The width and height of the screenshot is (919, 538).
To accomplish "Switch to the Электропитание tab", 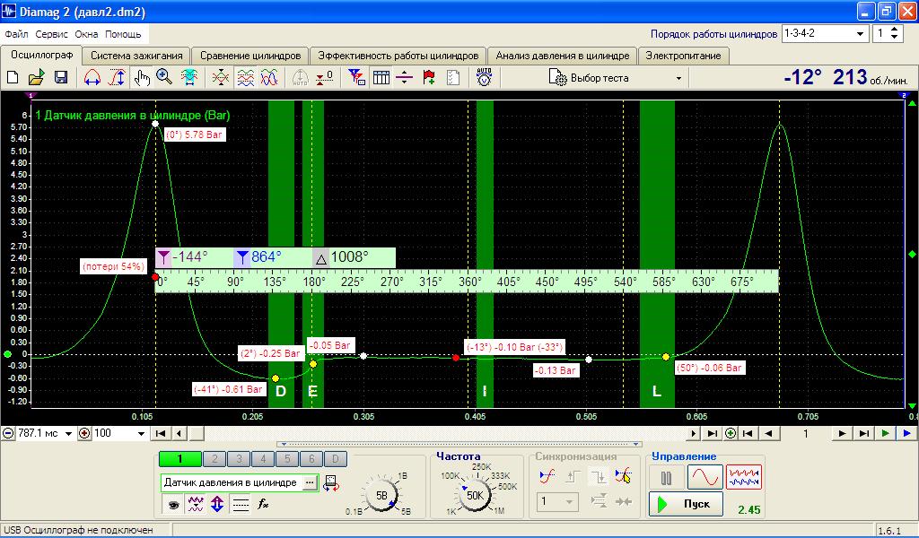I will 683,56.
